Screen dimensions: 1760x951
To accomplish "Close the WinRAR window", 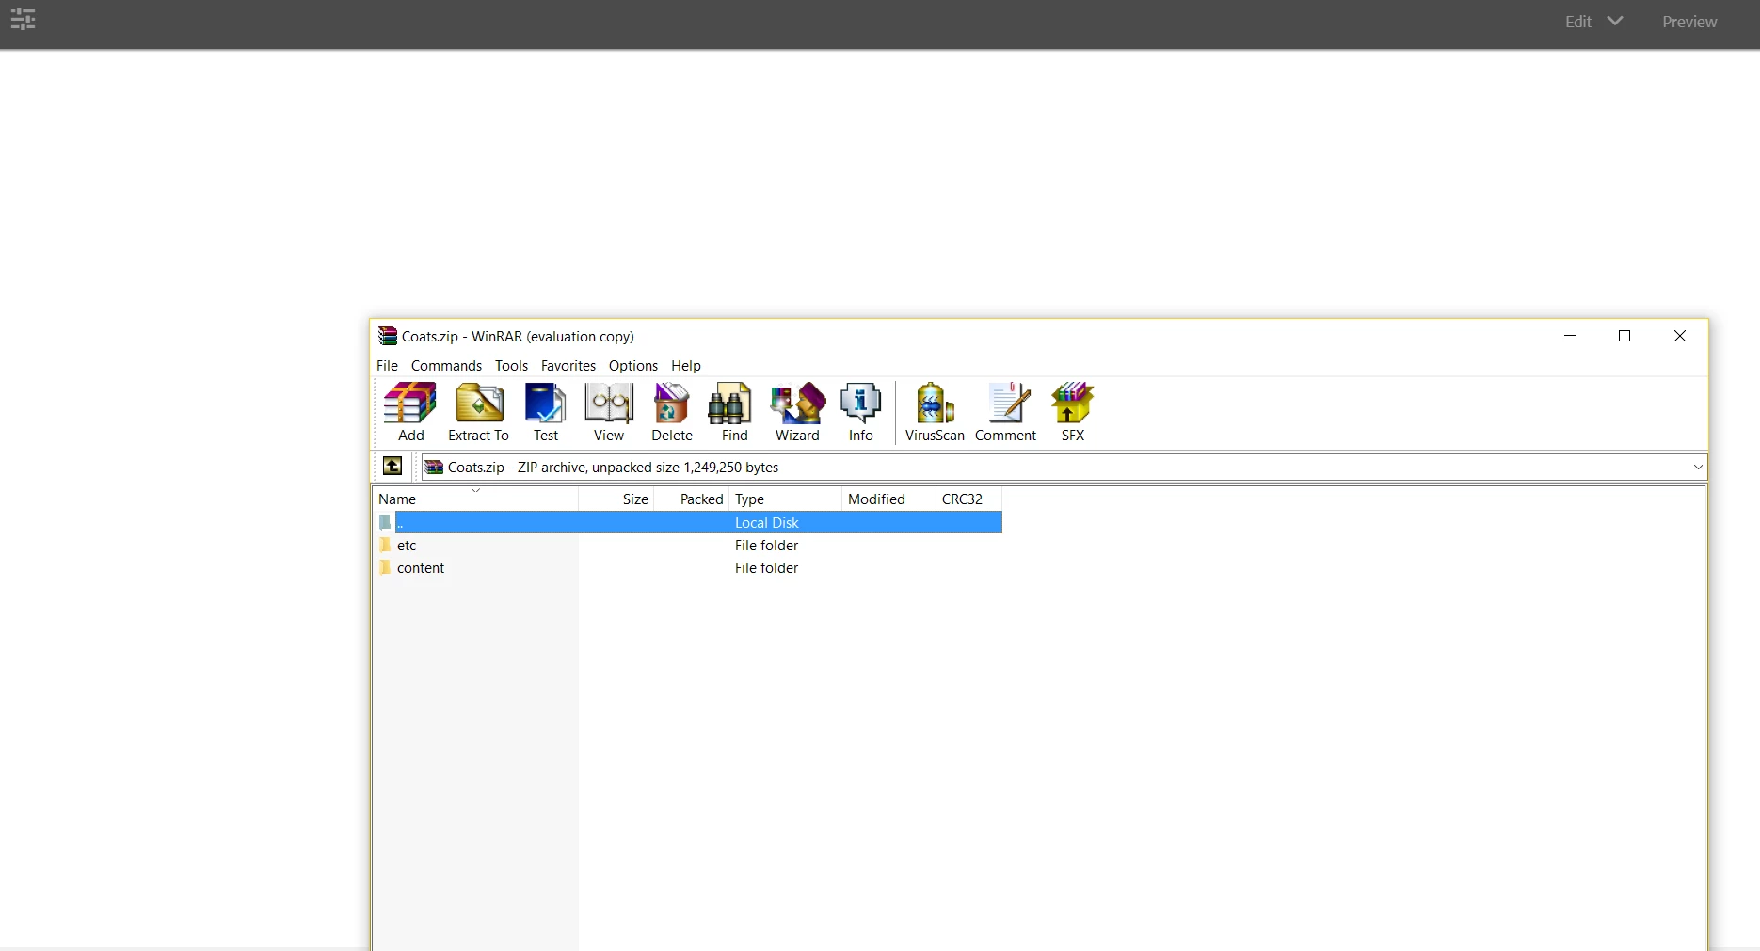I will 1680,336.
